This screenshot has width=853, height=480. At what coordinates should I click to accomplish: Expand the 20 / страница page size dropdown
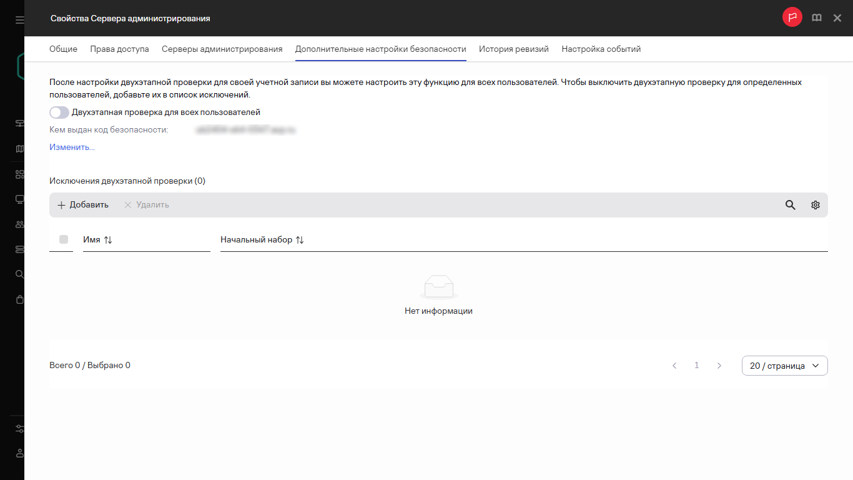[x=784, y=366]
